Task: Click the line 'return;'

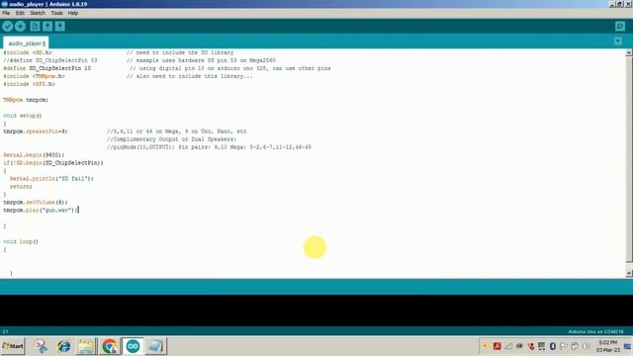Action: [21, 187]
